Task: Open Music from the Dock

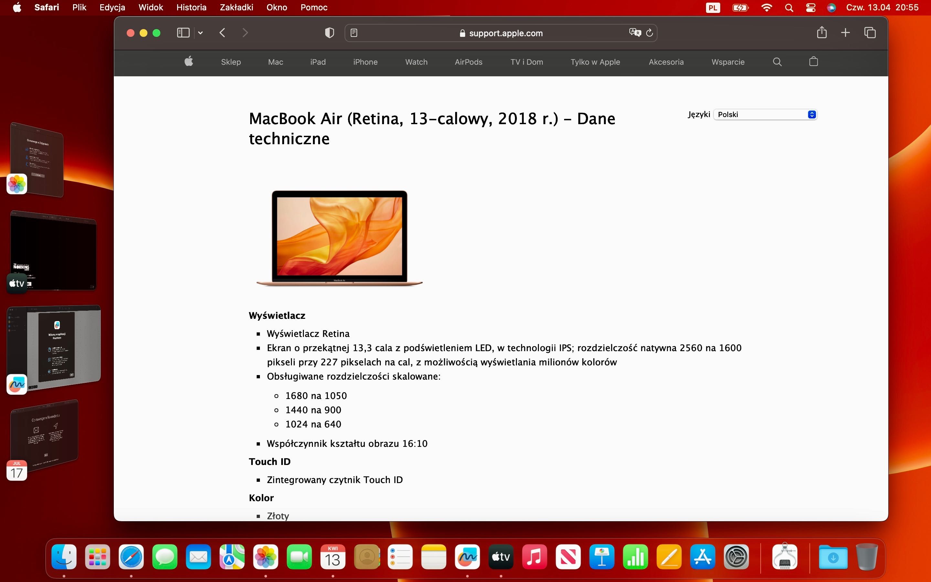Action: [534, 556]
